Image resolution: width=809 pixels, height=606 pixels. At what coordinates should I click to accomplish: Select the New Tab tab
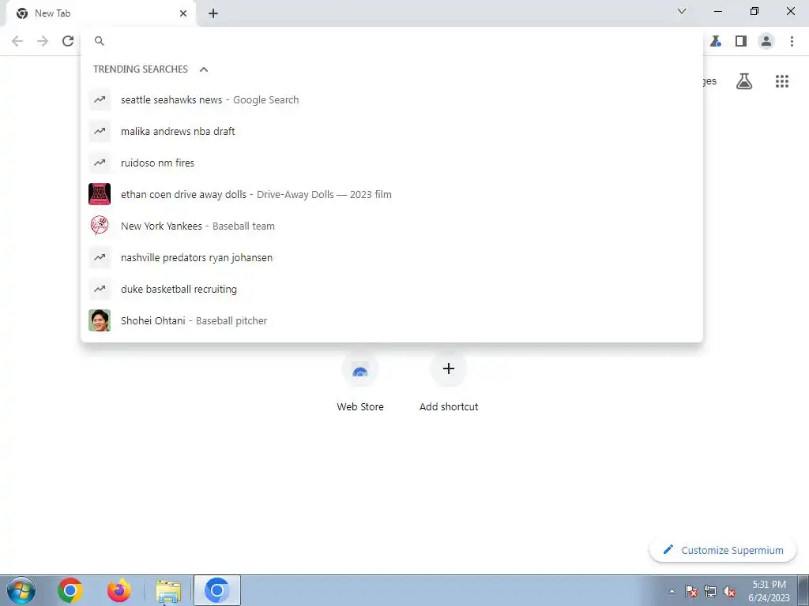(x=100, y=13)
